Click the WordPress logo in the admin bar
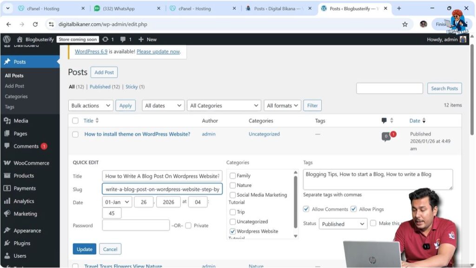The width and height of the screenshot is (476, 268). pos(6,39)
